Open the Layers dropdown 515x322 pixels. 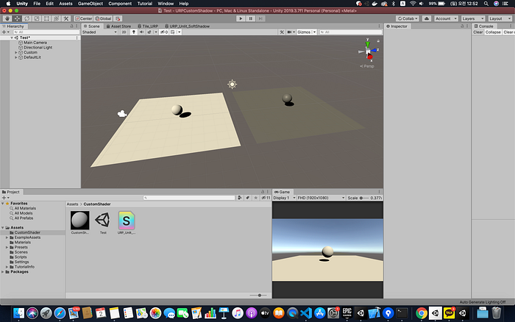point(472,18)
